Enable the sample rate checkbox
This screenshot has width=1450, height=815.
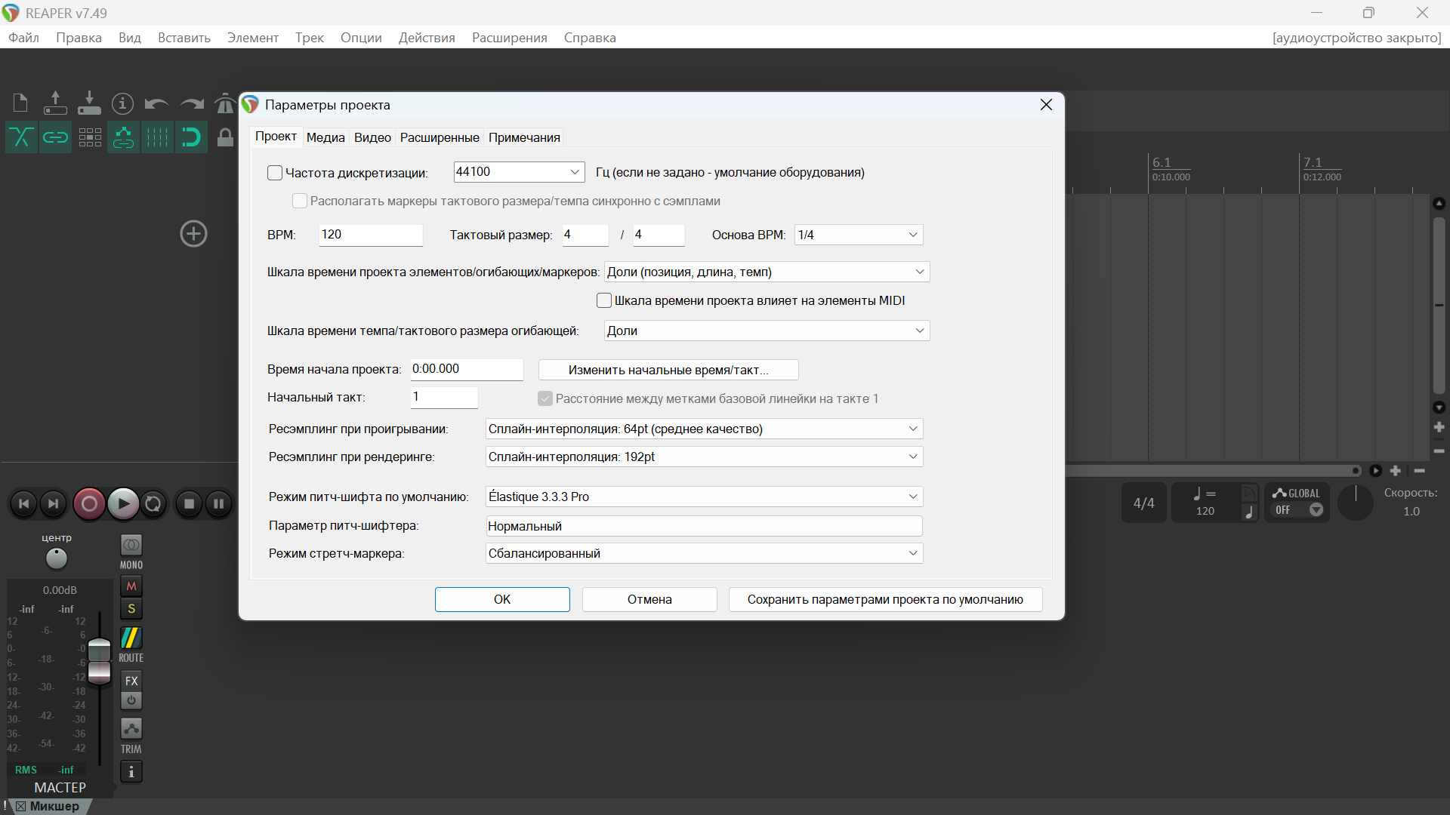coord(275,173)
